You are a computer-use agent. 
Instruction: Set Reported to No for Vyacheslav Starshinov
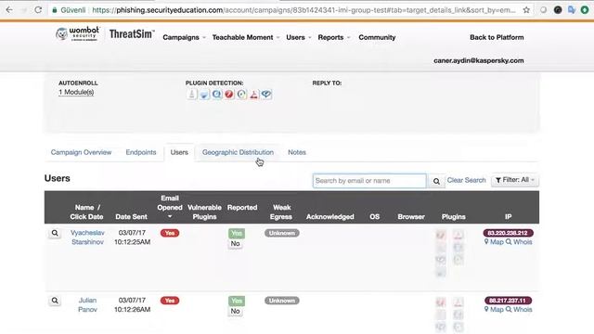(235, 243)
